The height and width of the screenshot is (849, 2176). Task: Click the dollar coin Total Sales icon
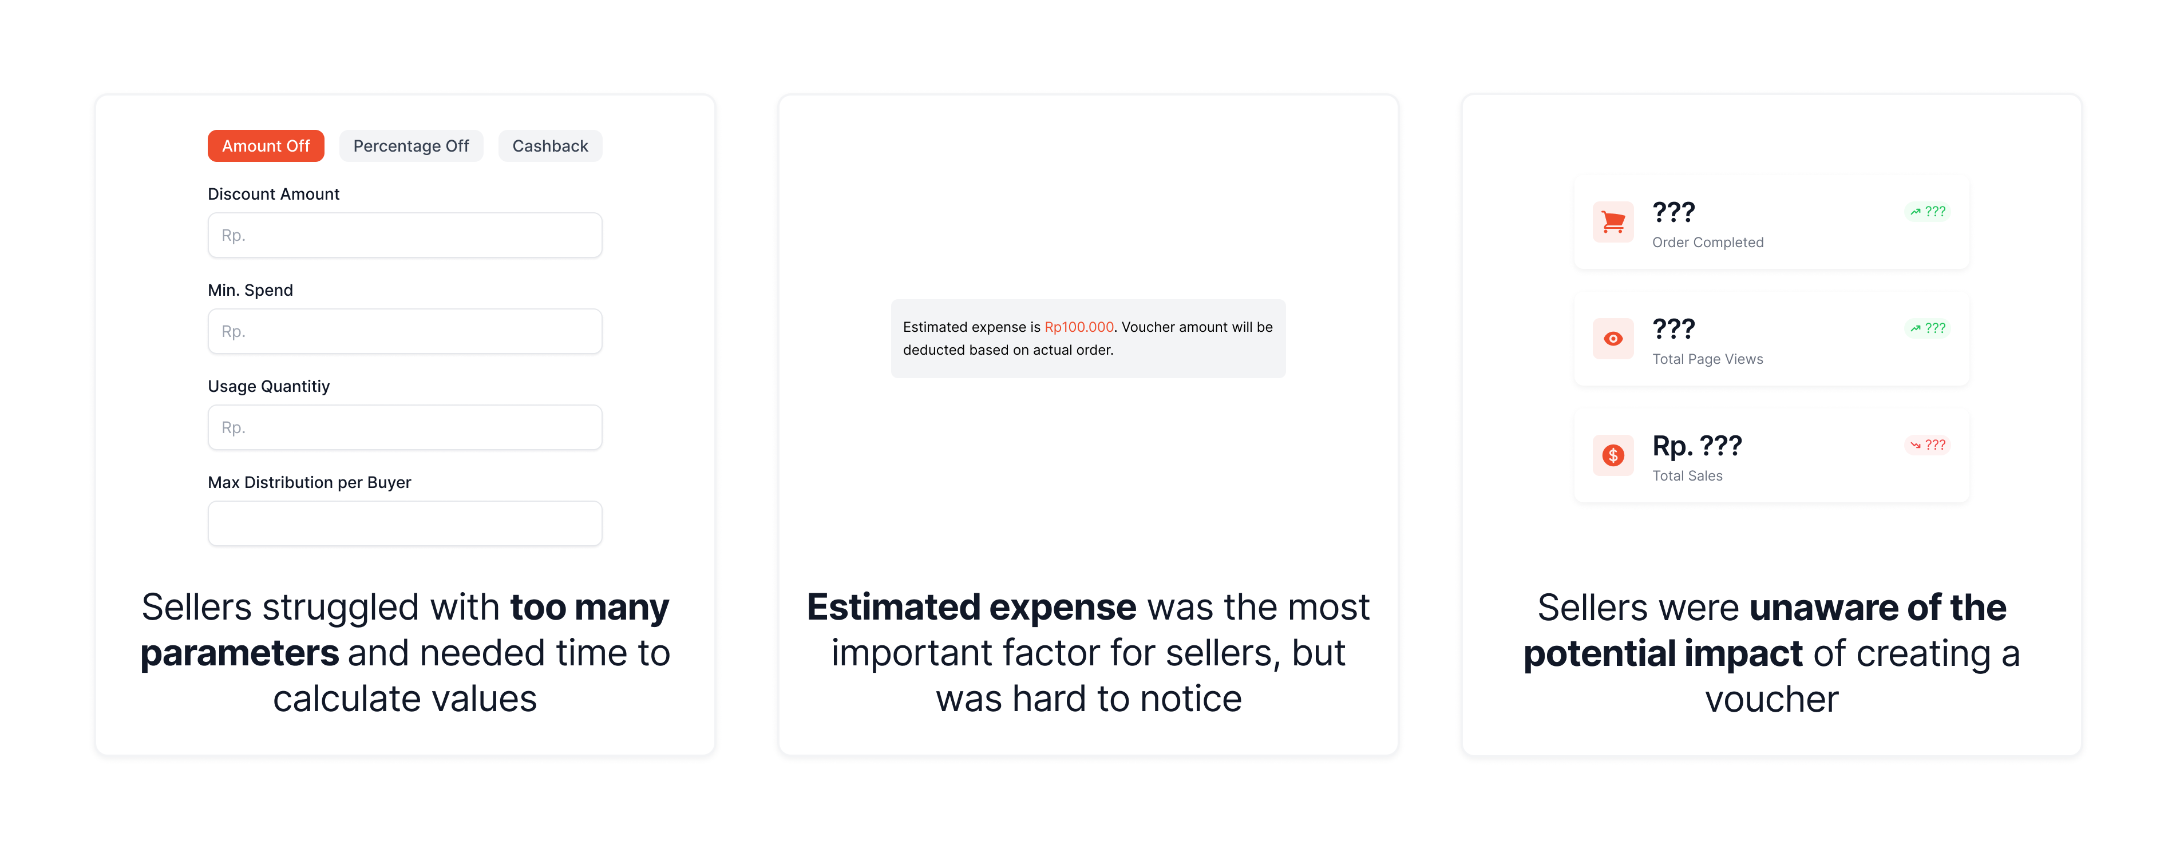[1613, 455]
